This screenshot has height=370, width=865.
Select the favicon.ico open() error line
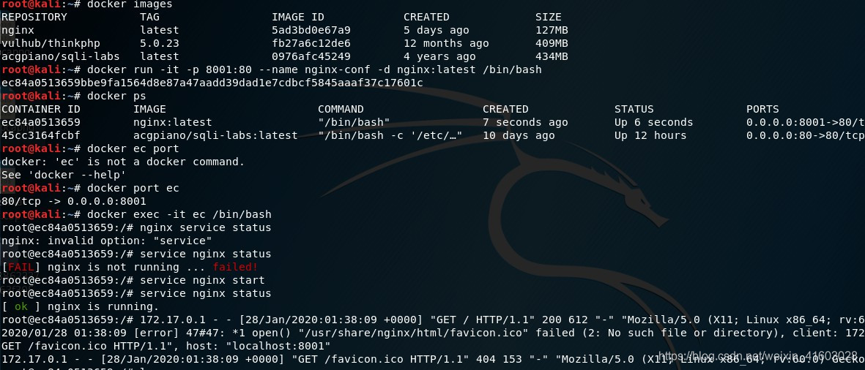432,333
